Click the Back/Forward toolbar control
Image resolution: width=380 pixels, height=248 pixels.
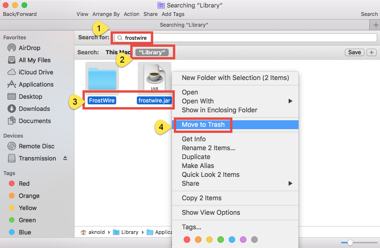(20, 14)
